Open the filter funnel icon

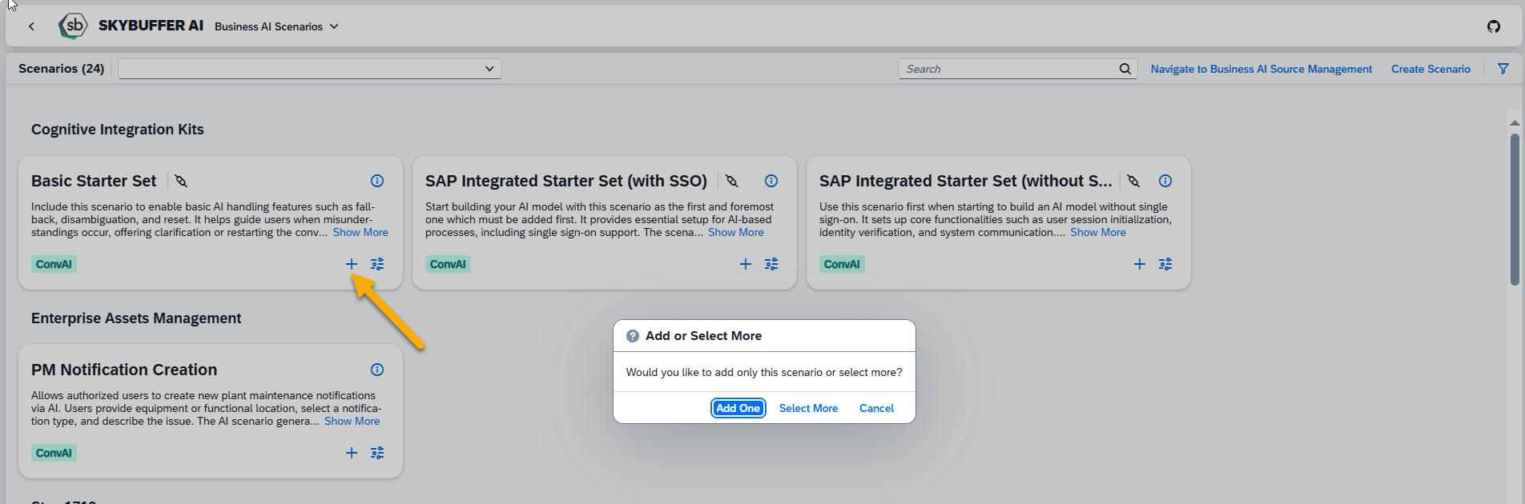pyautogui.click(x=1503, y=69)
